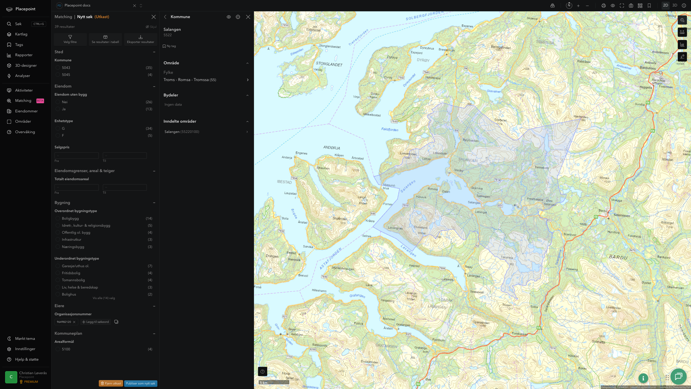Click Velg filtre button
The width and height of the screenshot is (691, 389).
(x=70, y=39)
